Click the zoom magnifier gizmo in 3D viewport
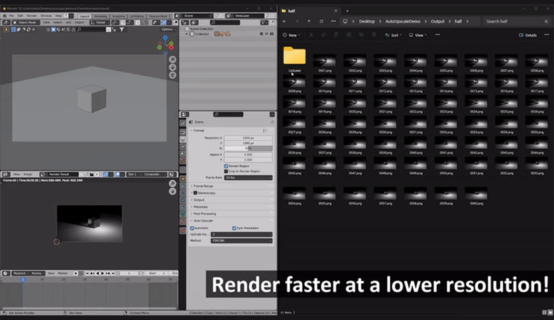The image size is (554, 320). (x=172, y=60)
